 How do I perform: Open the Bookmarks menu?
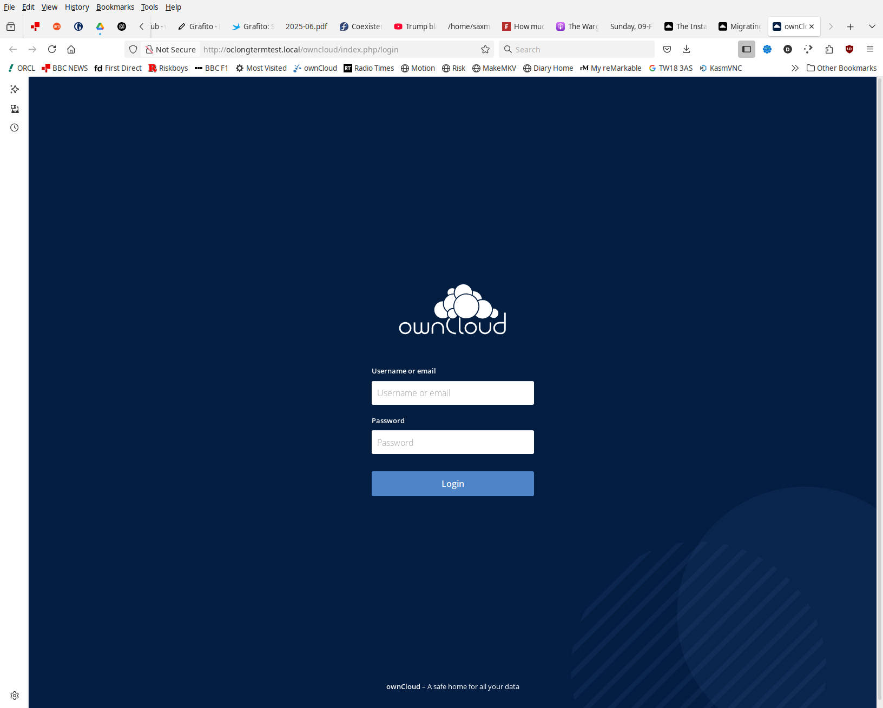tap(115, 7)
